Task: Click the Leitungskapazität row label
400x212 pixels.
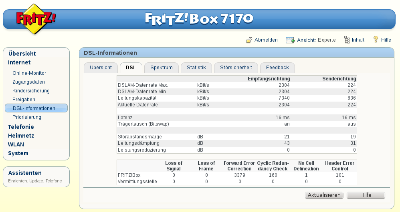Action: (137, 98)
